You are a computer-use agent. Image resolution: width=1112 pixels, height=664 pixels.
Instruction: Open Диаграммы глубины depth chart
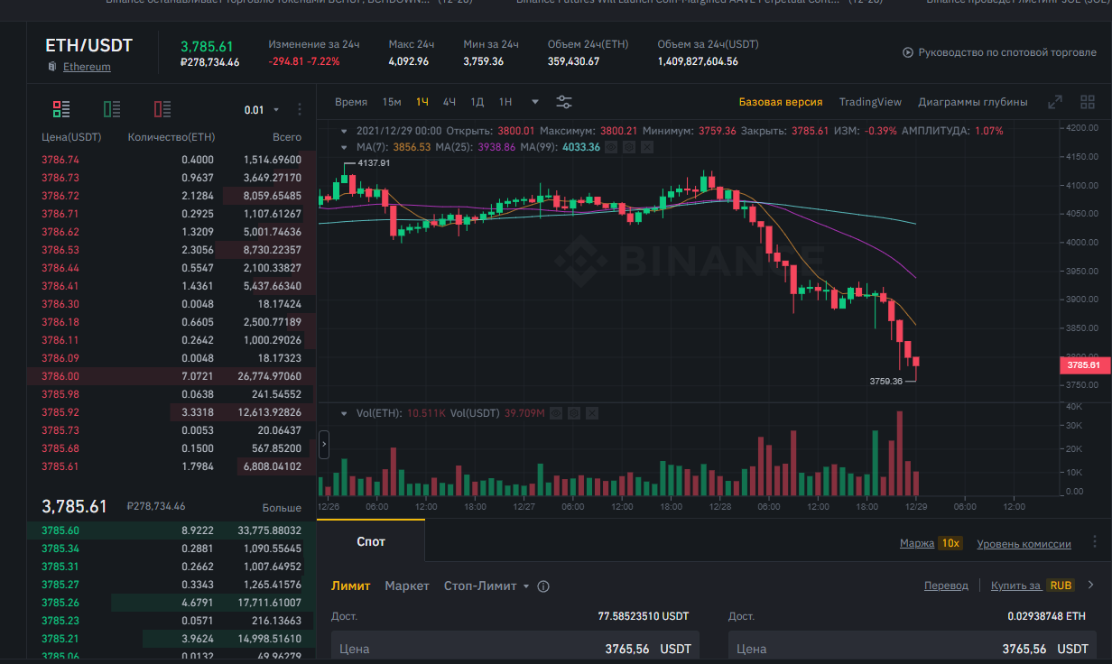(x=973, y=102)
